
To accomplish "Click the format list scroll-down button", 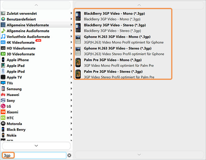I will pyautogui.click(x=139, y=154).
